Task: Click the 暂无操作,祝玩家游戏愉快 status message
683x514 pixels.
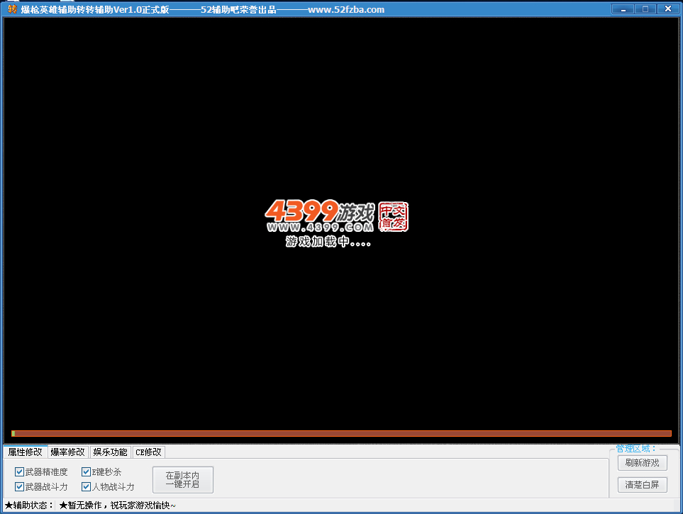Action: tap(118, 505)
